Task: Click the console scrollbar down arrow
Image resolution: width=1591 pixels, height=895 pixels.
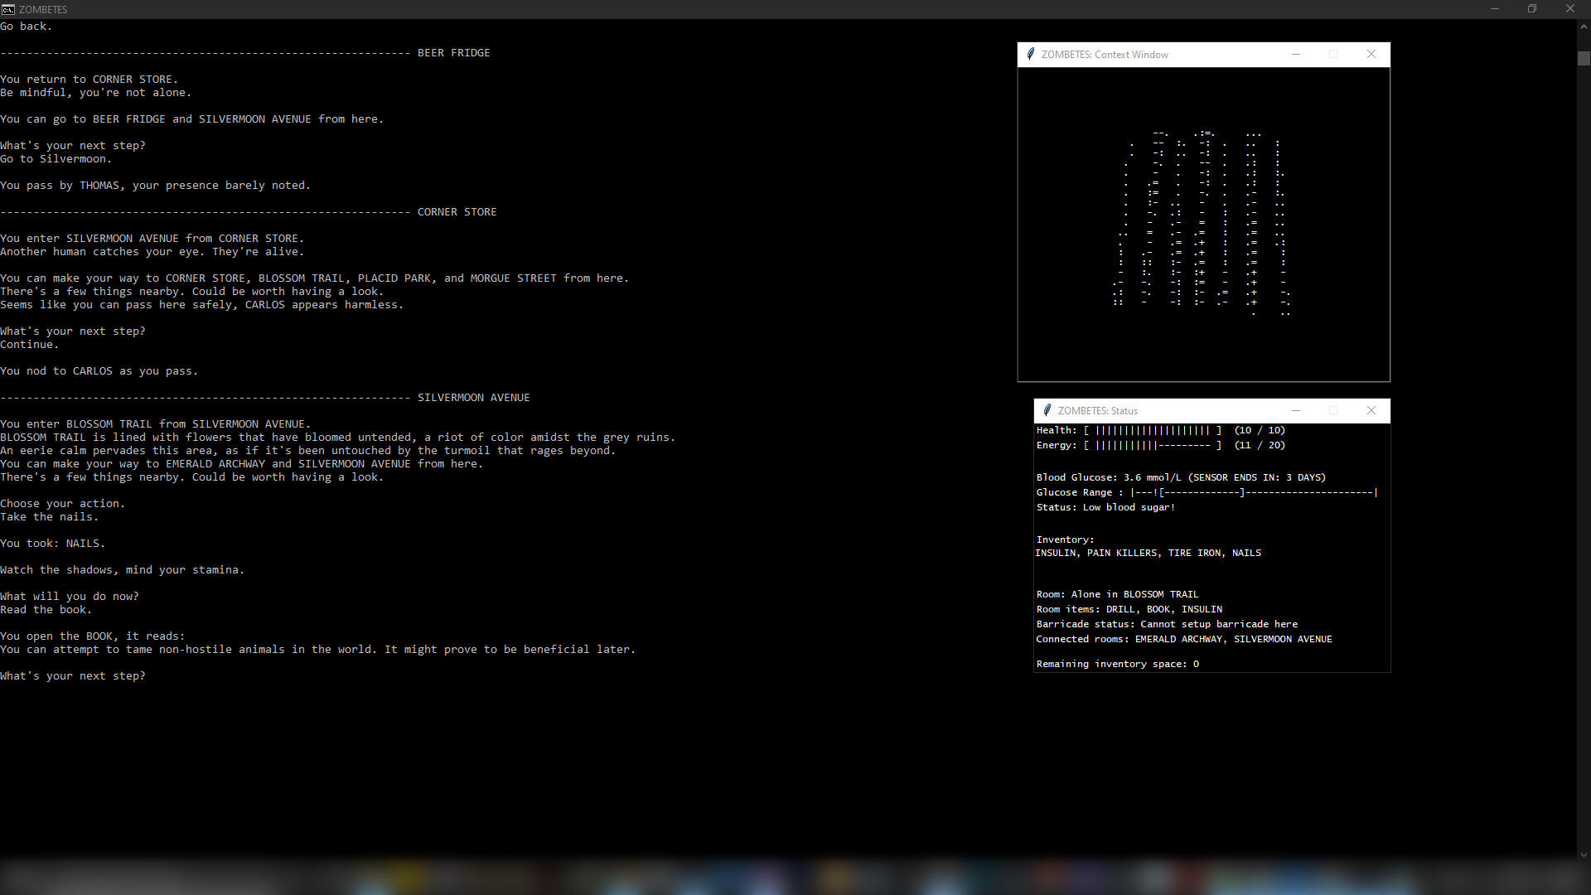Action: coord(1584,854)
